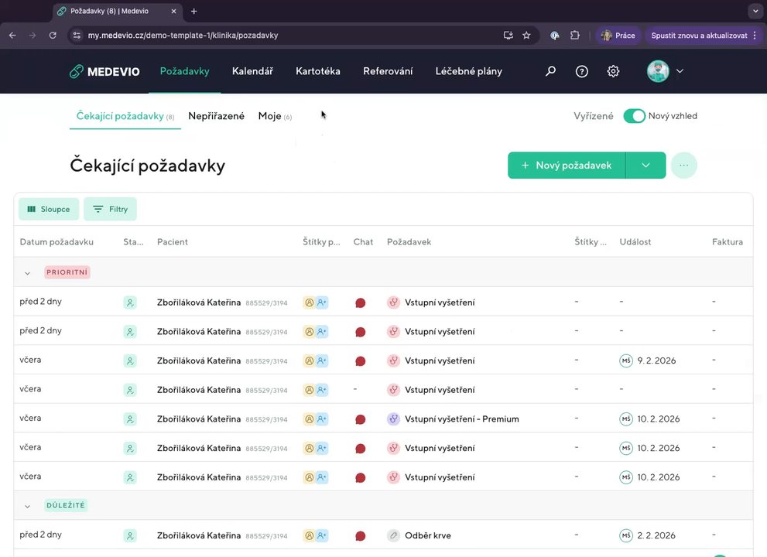The width and height of the screenshot is (767, 557).
Task: Go back with the browser back arrow
Action: click(x=12, y=36)
